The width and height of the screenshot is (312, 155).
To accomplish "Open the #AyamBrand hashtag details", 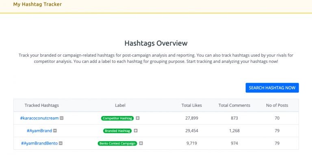I will click(39, 131).
